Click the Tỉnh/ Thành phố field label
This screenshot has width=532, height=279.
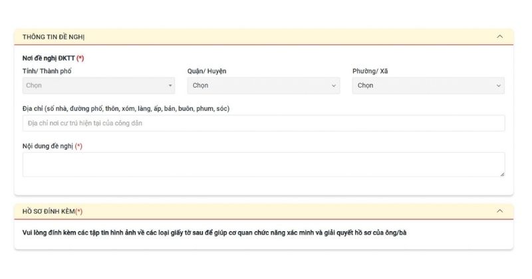tap(47, 71)
